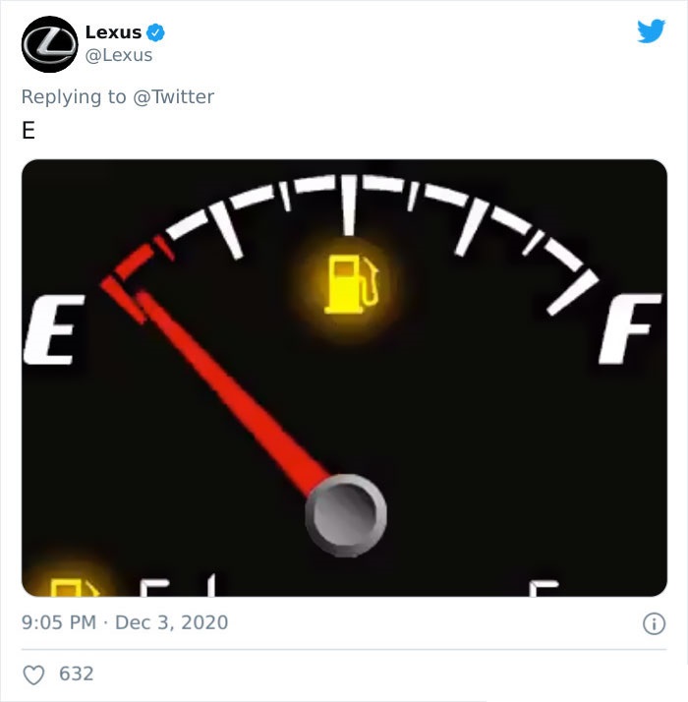Click the tweet text "E"
The image size is (688, 702).
[29, 132]
